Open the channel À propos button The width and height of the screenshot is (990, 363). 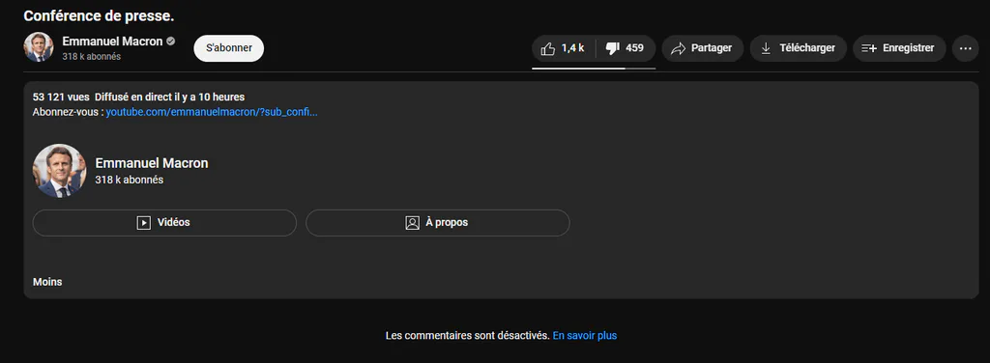(438, 223)
